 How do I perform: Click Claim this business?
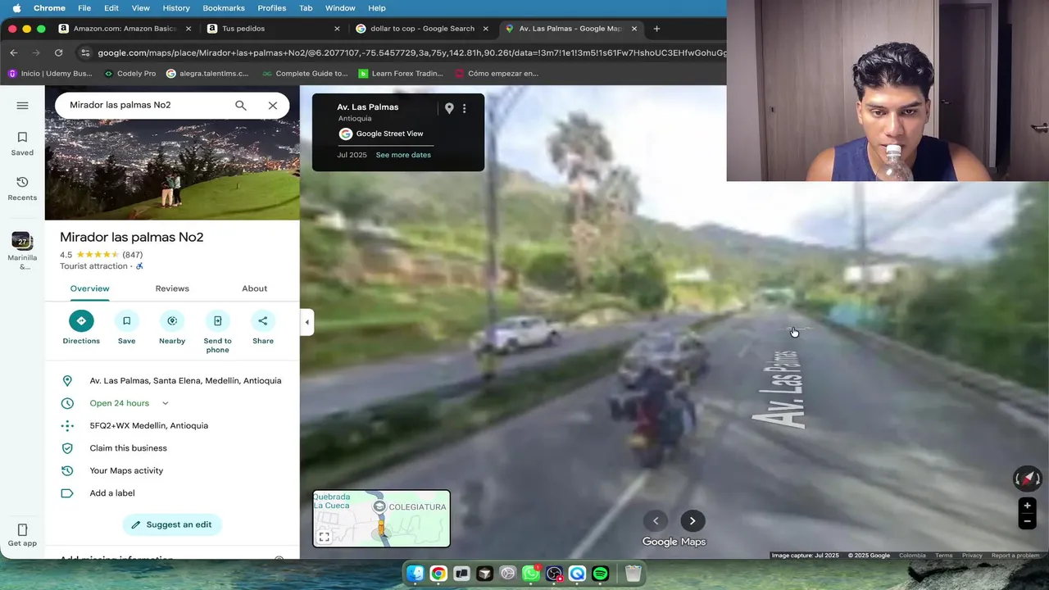(x=172, y=448)
